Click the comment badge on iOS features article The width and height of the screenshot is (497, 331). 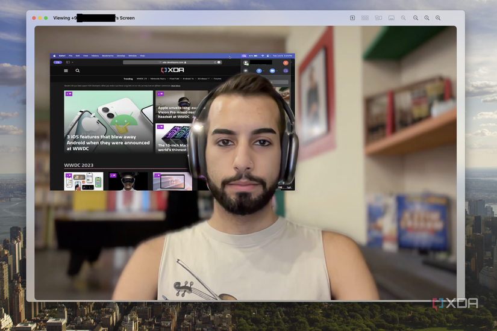coord(69,94)
